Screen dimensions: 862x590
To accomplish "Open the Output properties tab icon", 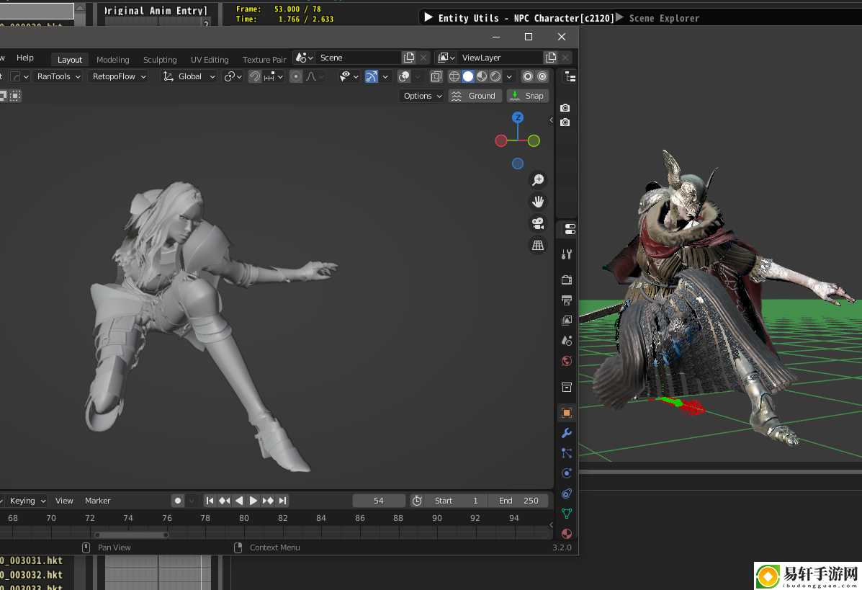I will (567, 300).
